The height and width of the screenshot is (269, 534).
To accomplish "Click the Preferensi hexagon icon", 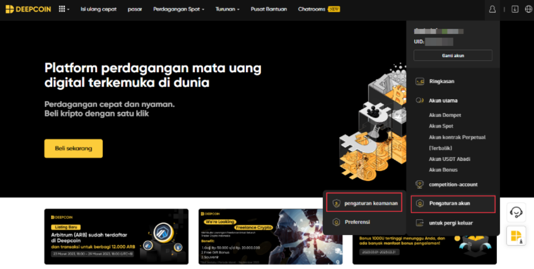I will point(336,222).
